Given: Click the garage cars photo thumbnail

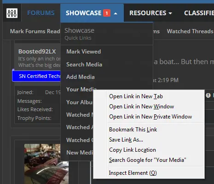Looking at the screenshot, I should (46, 164).
